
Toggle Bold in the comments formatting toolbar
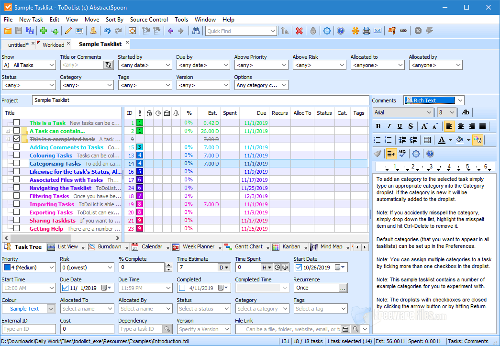click(x=378, y=126)
